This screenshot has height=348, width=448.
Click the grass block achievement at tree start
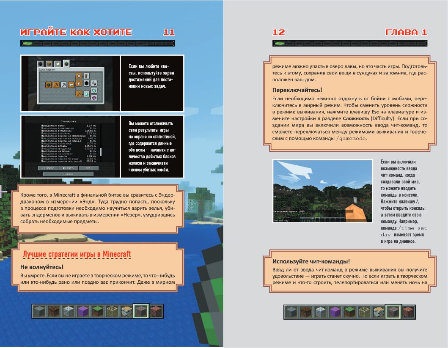49,84
